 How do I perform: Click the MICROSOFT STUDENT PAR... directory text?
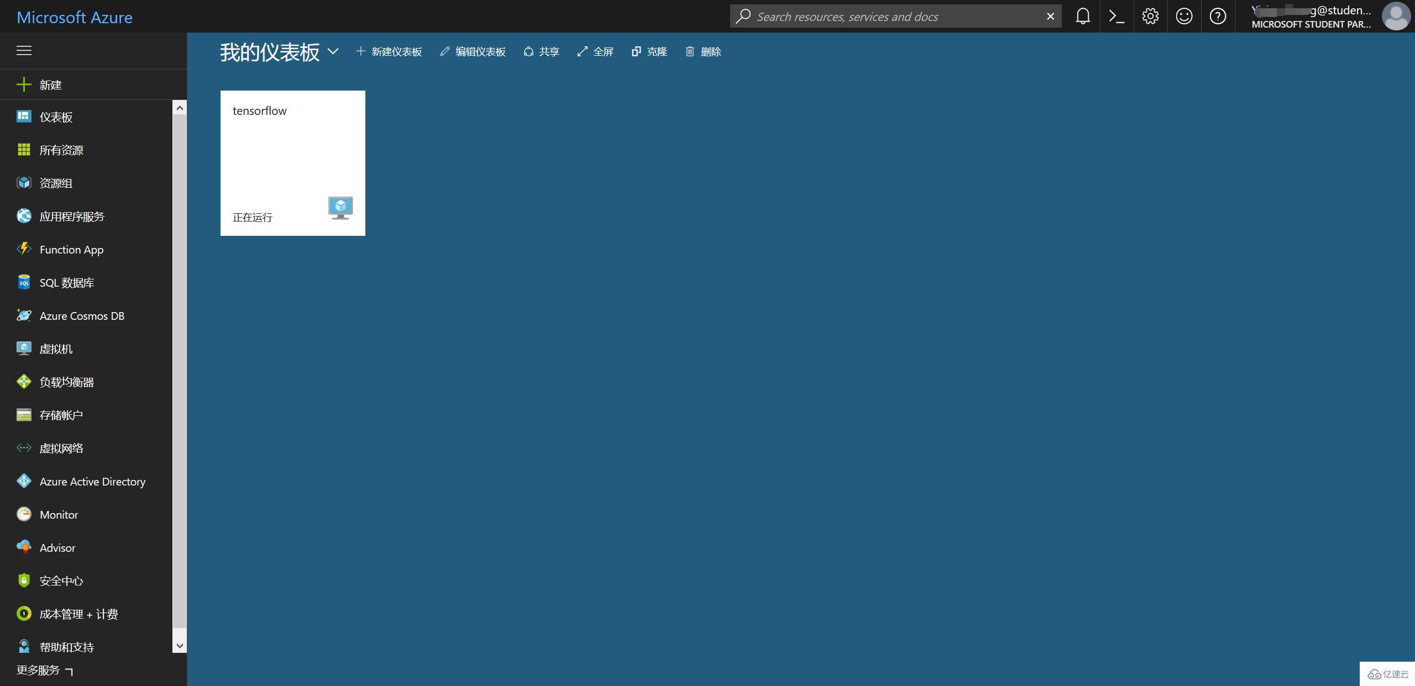click(1311, 24)
